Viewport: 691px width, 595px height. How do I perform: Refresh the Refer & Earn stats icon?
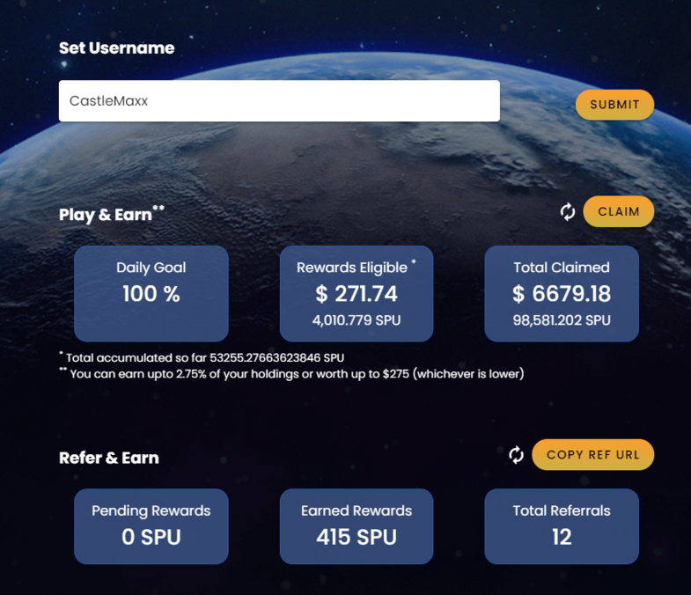point(516,455)
